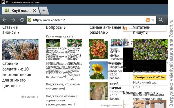This screenshot has width=174, height=108.
Task: Open a new tab with the plus button
Action: tap(44, 11)
